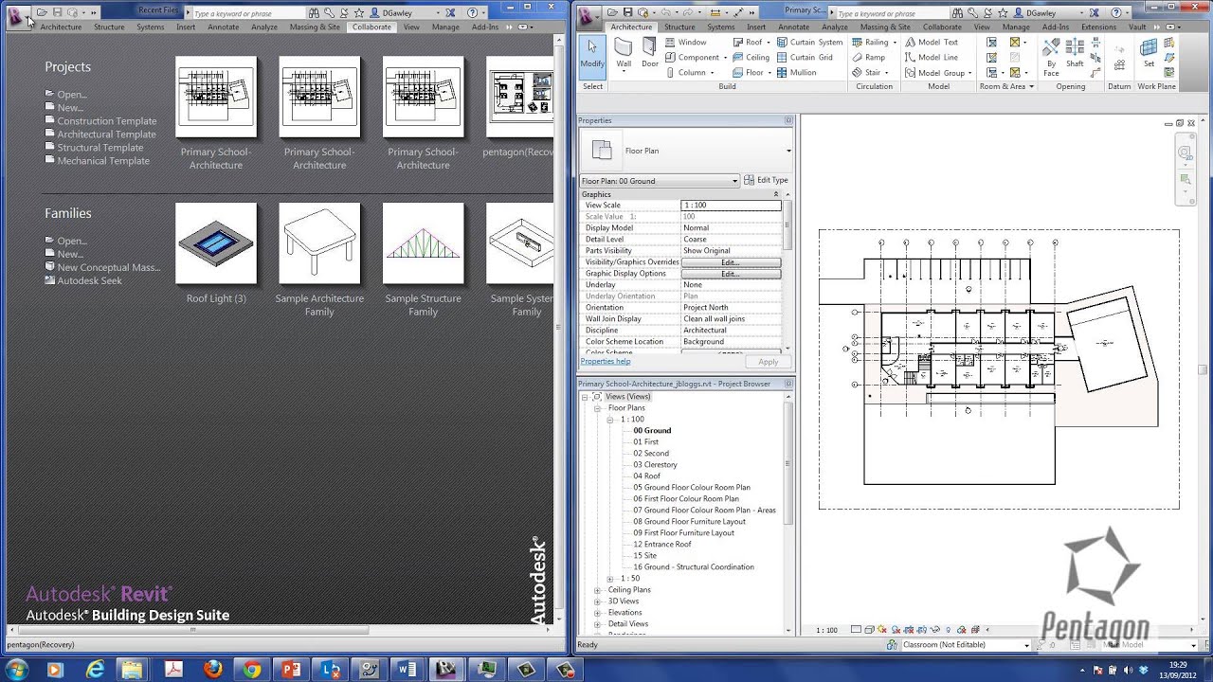Select the Window tool in Build panel

(x=685, y=43)
